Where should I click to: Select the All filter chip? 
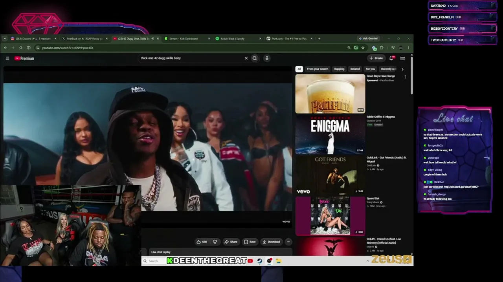(x=299, y=69)
